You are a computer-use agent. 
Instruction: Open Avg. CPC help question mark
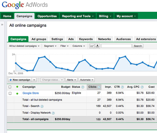tap(142, 87)
